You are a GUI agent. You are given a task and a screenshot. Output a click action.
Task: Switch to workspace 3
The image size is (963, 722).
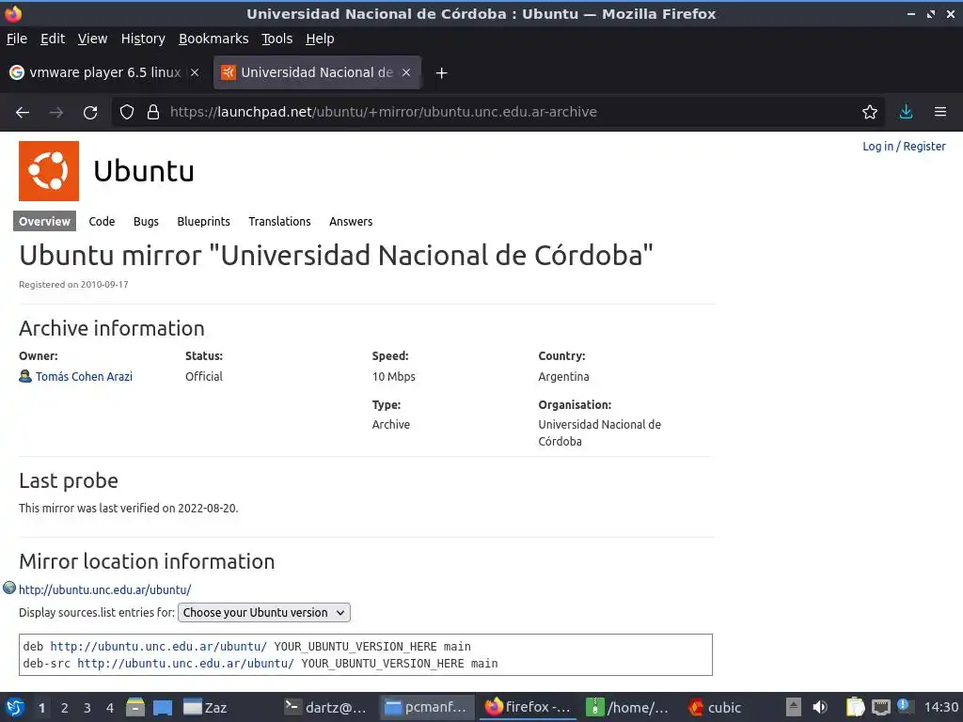tap(87, 708)
